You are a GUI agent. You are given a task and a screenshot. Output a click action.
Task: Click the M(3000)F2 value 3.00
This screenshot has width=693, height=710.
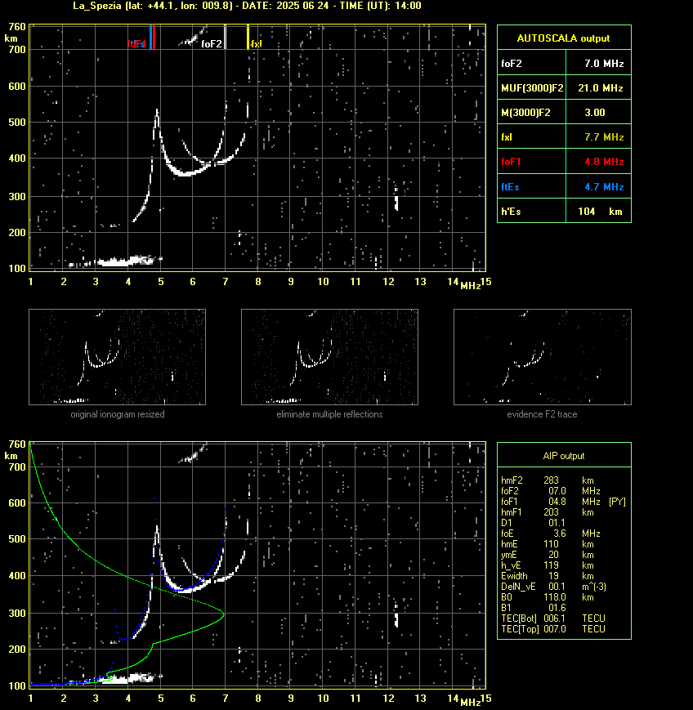tap(595, 112)
